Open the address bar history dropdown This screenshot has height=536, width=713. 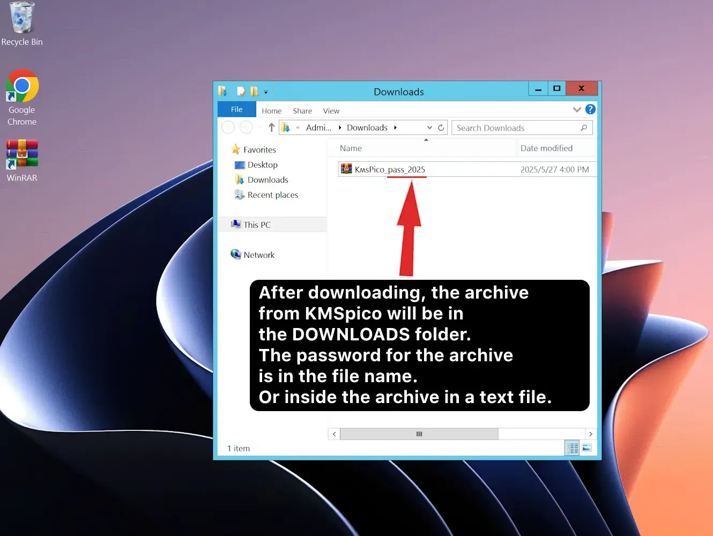pyautogui.click(x=429, y=127)
